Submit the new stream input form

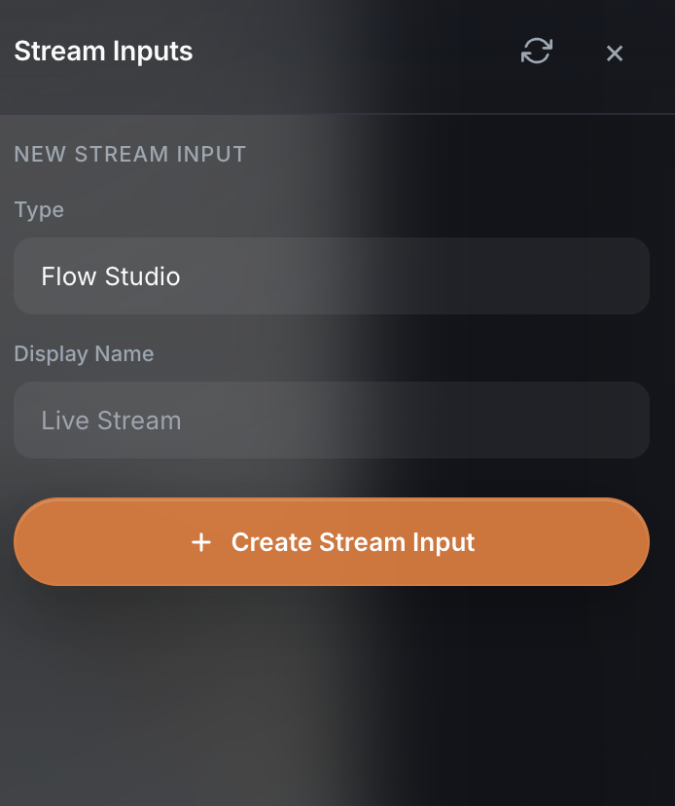click(331, 542)
